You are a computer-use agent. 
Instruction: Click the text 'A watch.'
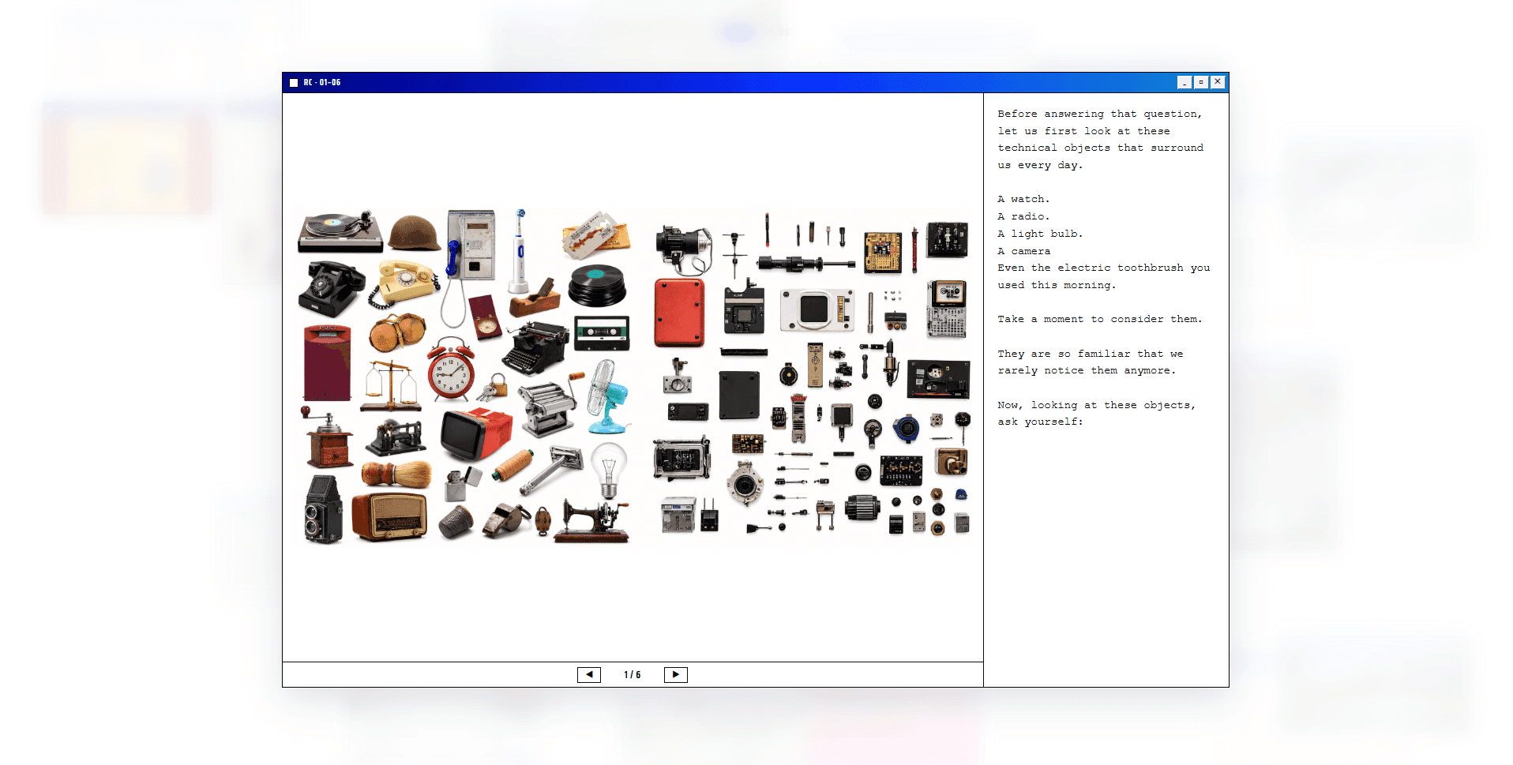click(x=1023, y=199)
